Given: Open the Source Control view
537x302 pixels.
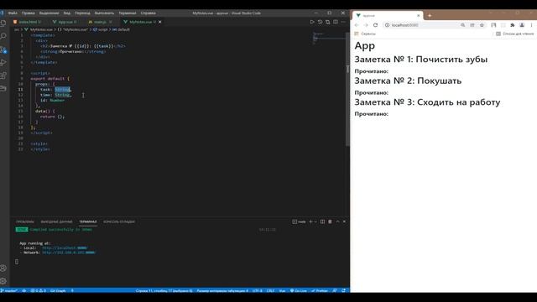Looking at the screenshot, I should (3, 49).
